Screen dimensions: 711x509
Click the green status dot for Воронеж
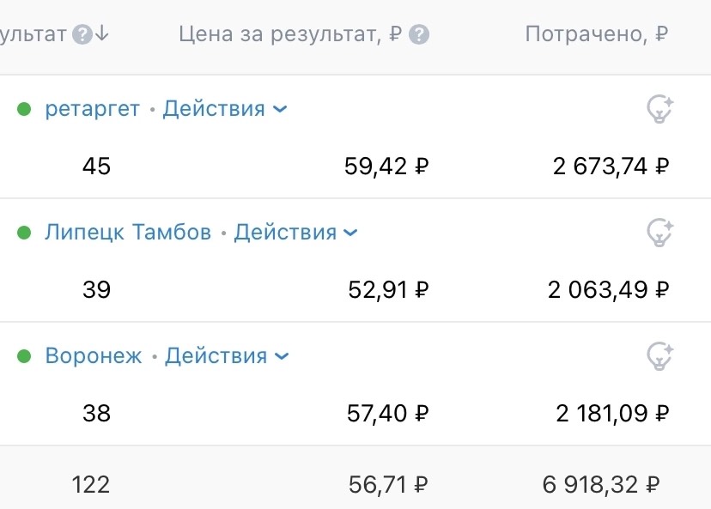click(x=24, y=356)
